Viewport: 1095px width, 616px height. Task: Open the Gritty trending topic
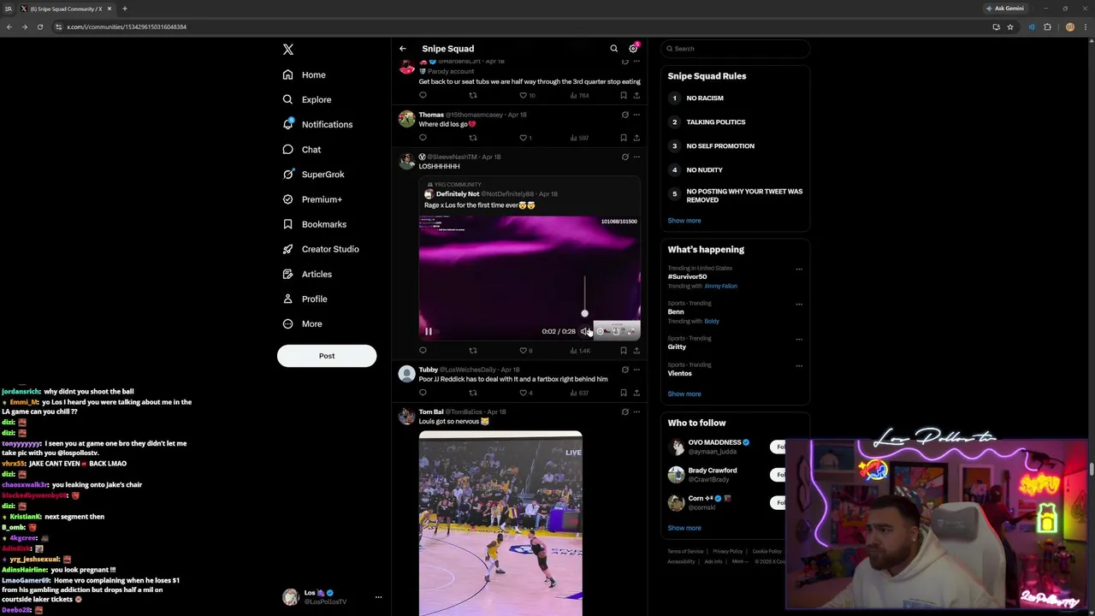(677, 346)
